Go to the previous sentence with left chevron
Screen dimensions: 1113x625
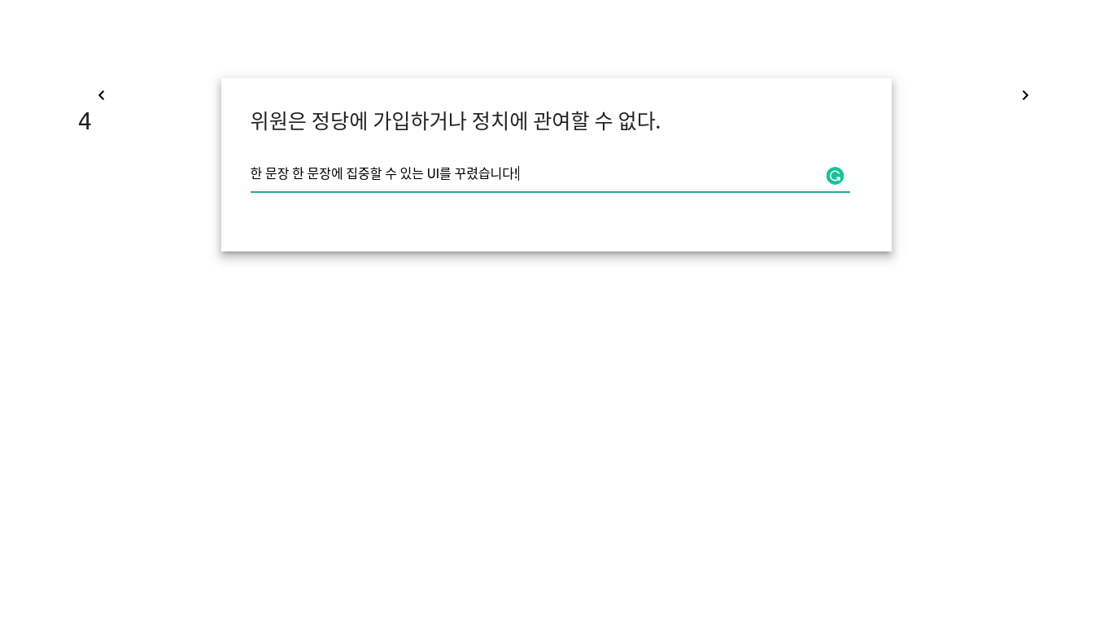click(x=101, y=95)
